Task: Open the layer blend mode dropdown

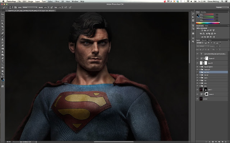Action: (203, 46)
